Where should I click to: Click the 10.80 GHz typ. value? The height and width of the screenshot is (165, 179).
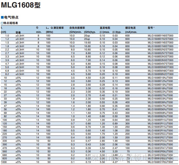pyautogui.click(x=87, y=50)
